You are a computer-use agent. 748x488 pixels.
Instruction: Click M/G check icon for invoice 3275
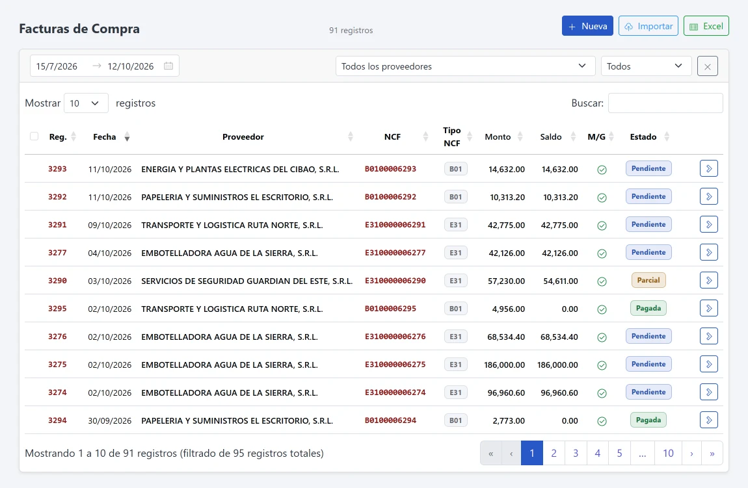[x=602, y=366]
